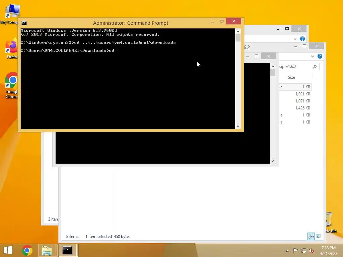This screenshot has height=257, width=343.
Task: Switch to Command Prompt taskbar button
Action: click(x=68, y=250)
